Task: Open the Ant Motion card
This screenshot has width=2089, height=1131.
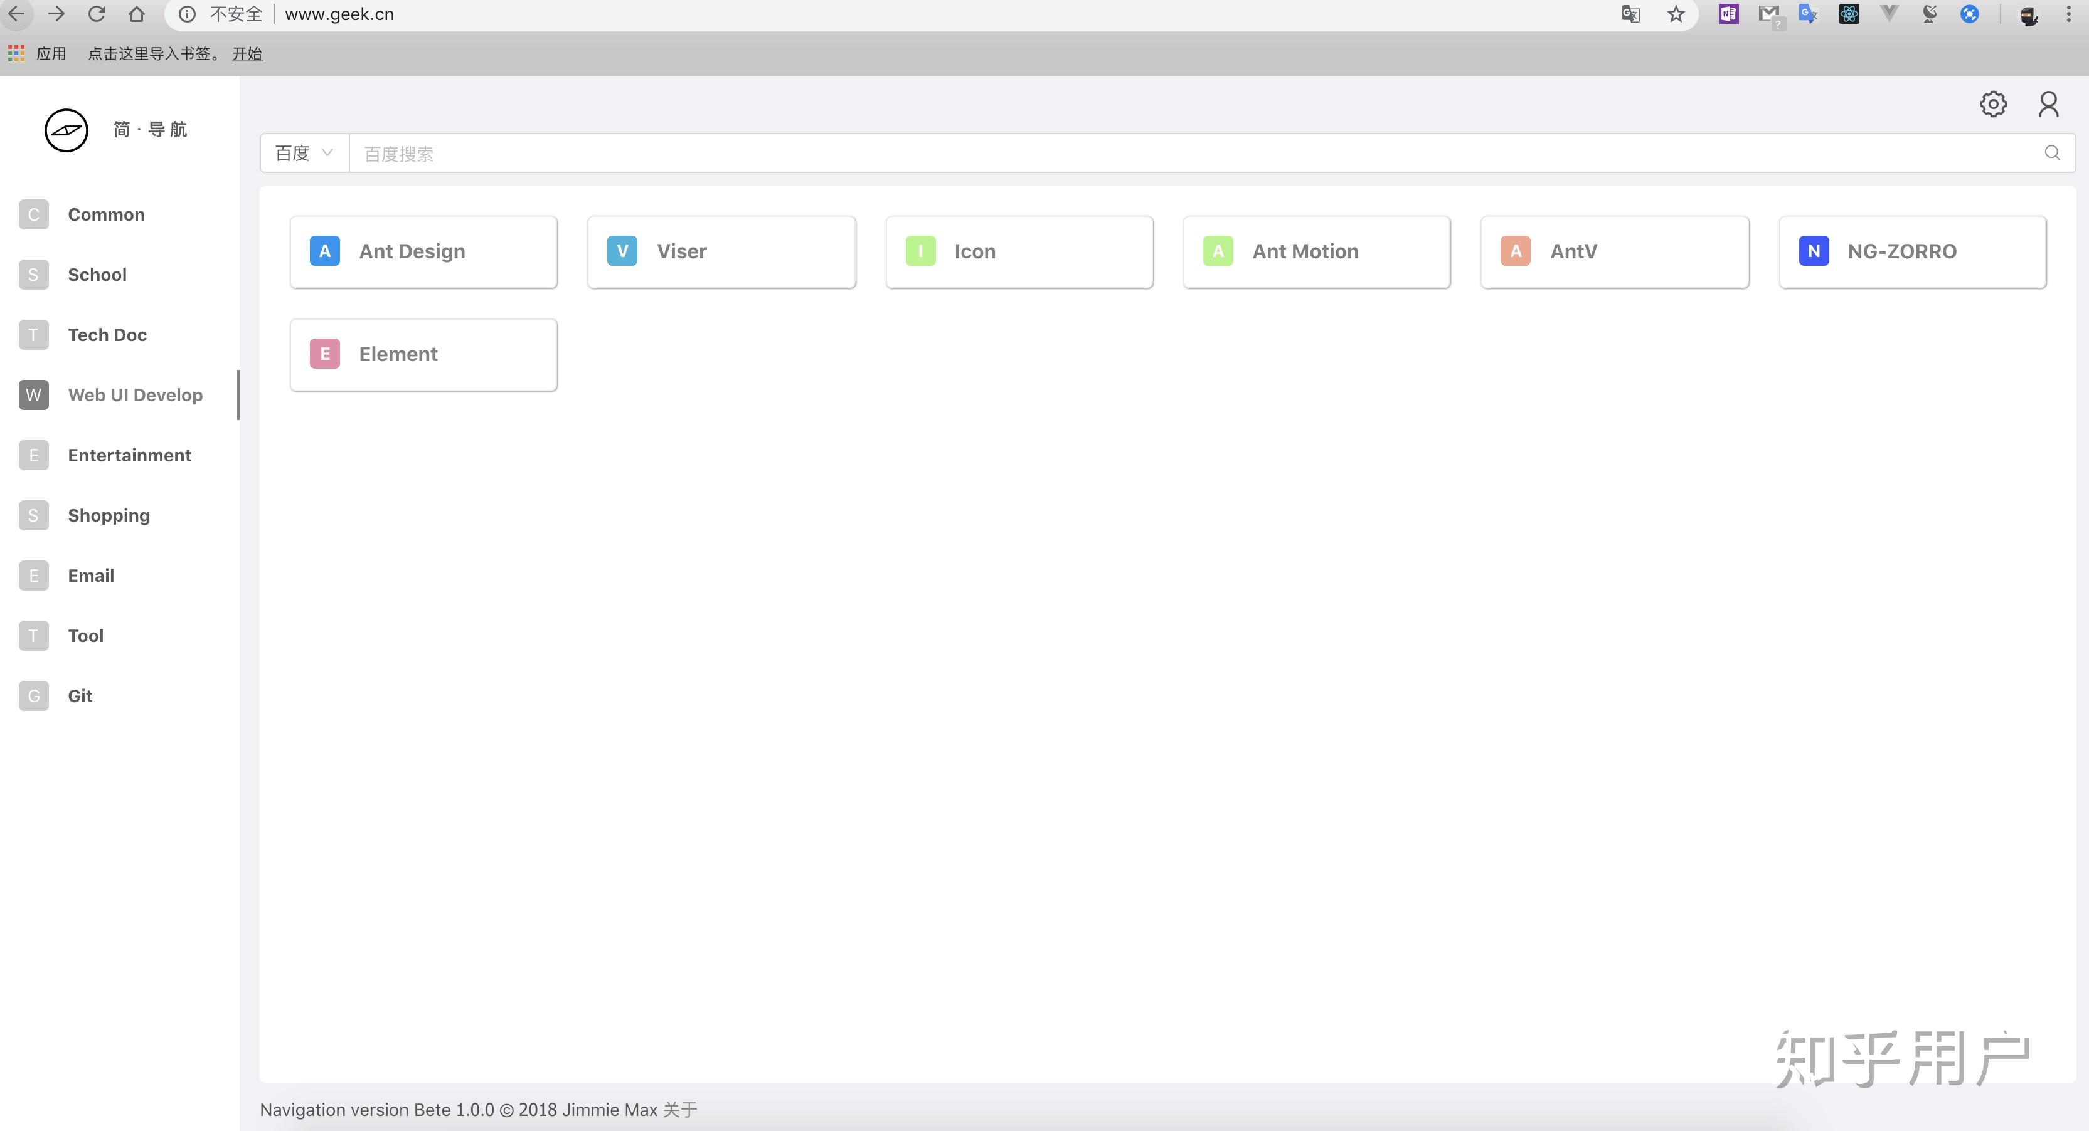Action: click(x=1316, y=252)
